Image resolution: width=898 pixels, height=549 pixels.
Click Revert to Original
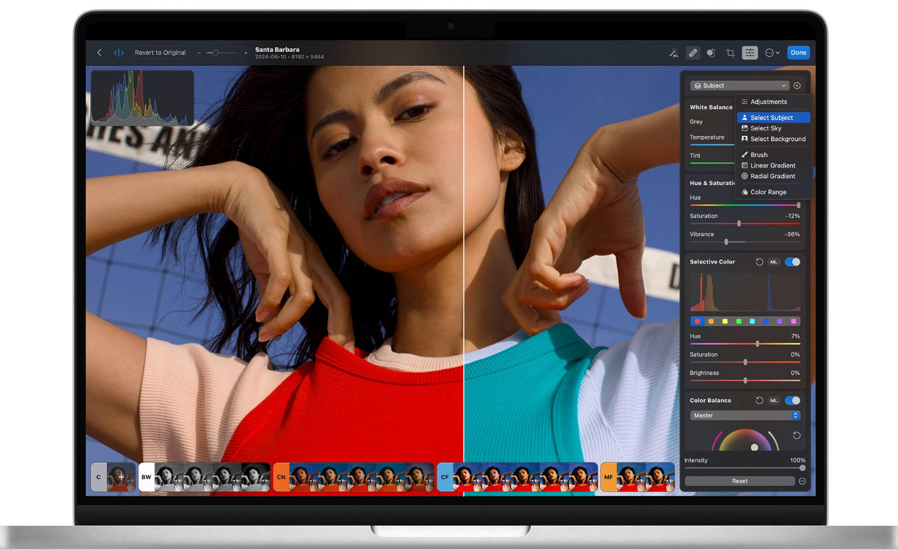160,53
